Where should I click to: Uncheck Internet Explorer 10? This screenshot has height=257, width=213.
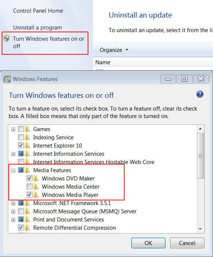(x=21, y=145)
